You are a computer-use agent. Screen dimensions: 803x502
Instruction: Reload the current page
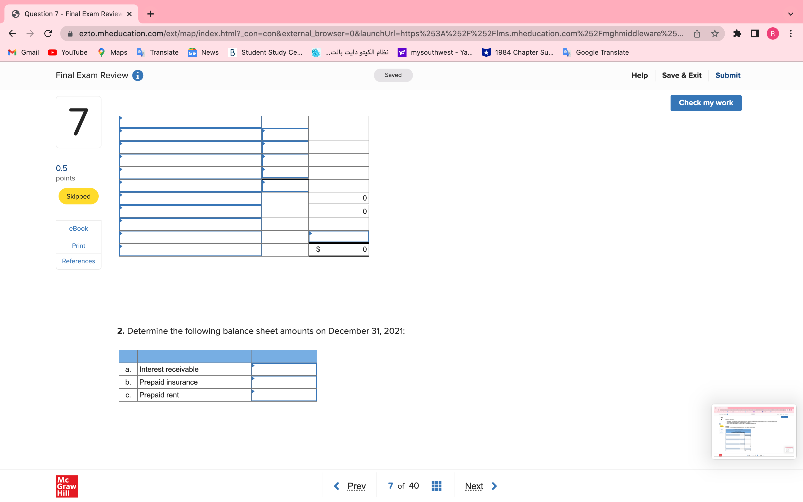pyautogui.click(x=48, y=33)
